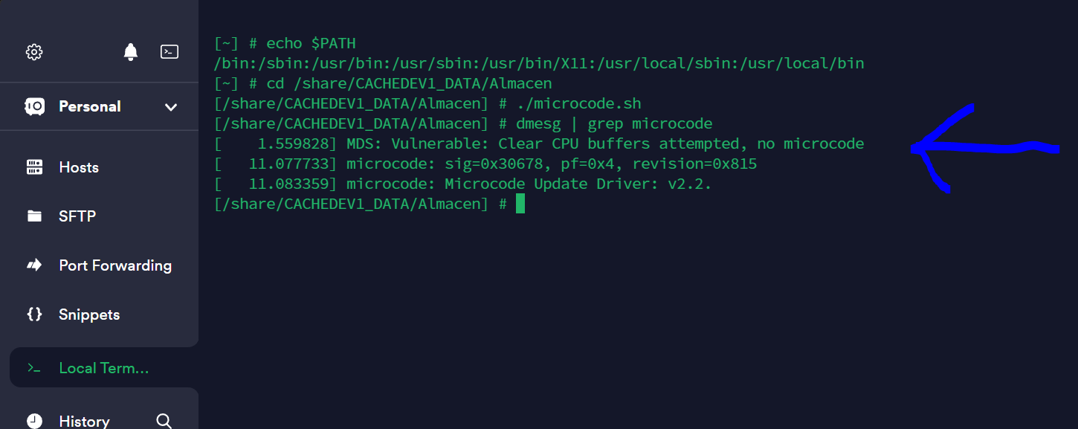Viewport: 1078px width, 429px height.
Task: Click the Port Forwarding arrow icon
Action: 34,265
